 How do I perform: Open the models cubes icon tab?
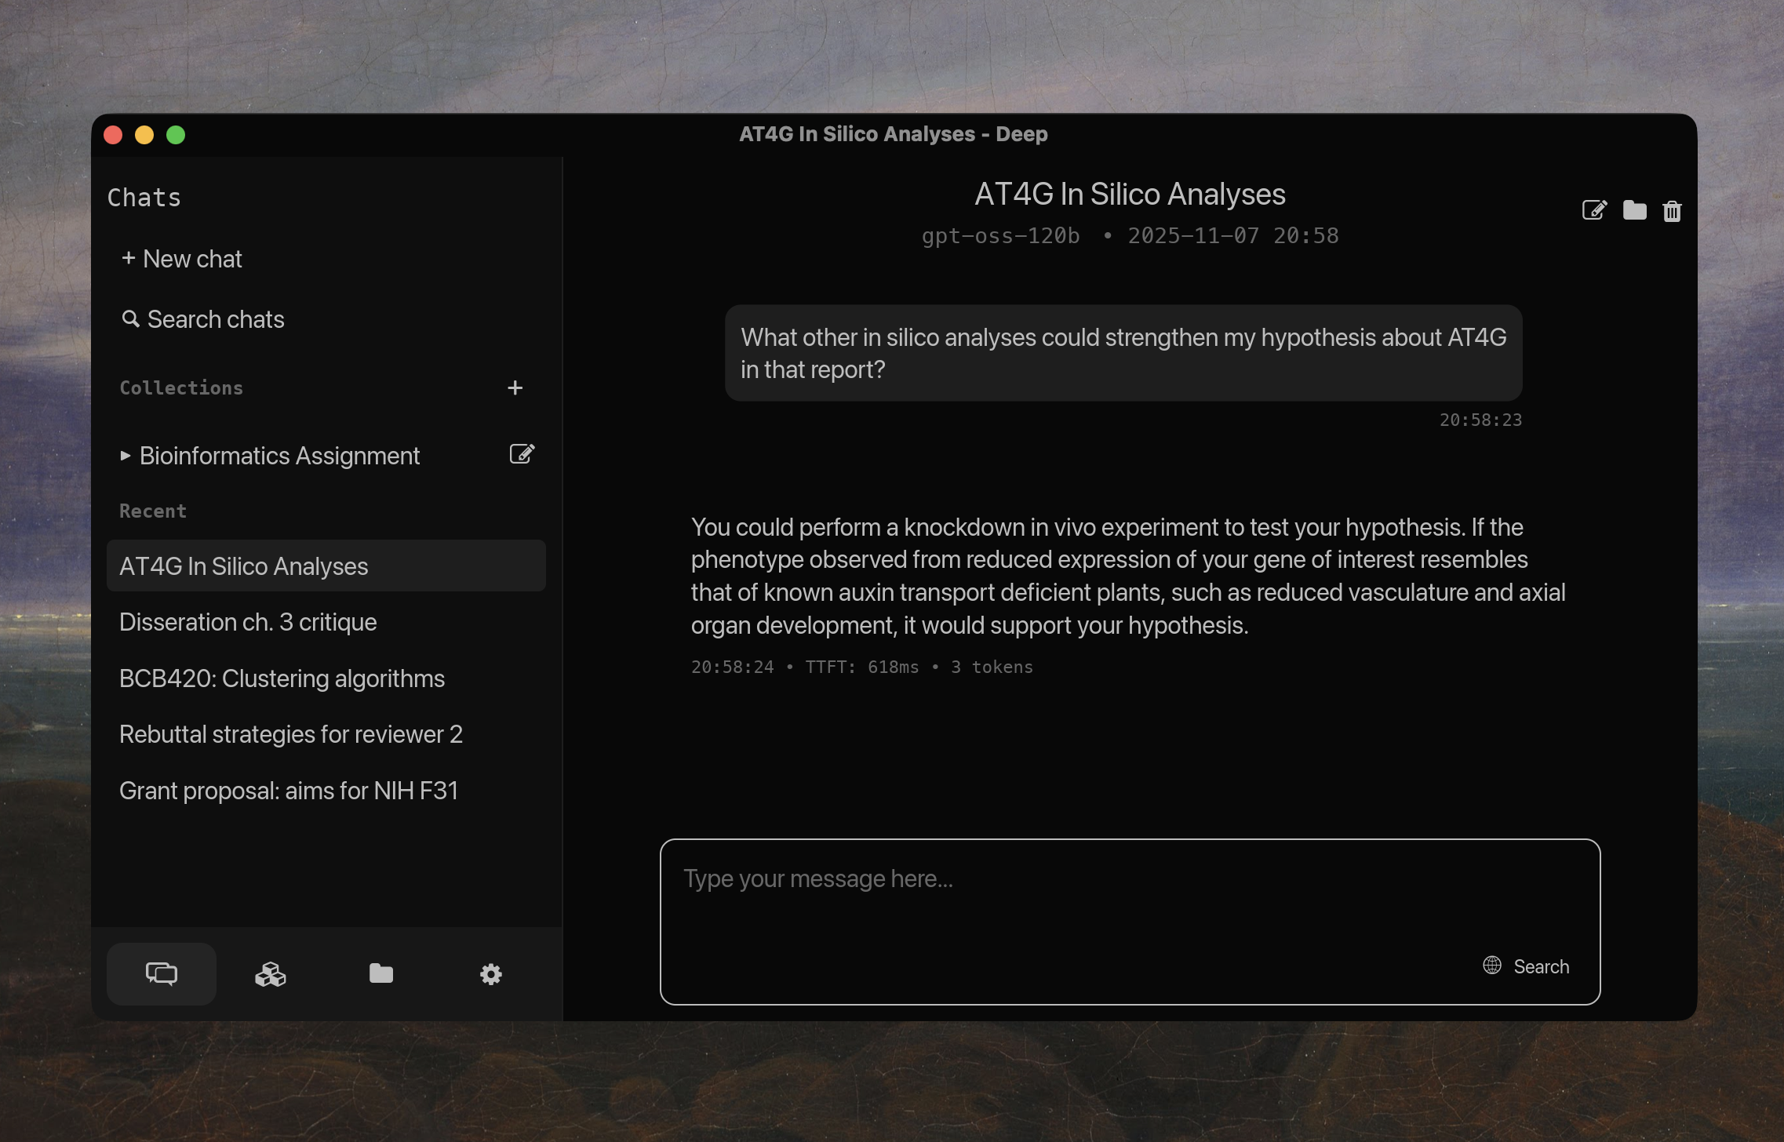pyautogui.click(x=271, y=974)
